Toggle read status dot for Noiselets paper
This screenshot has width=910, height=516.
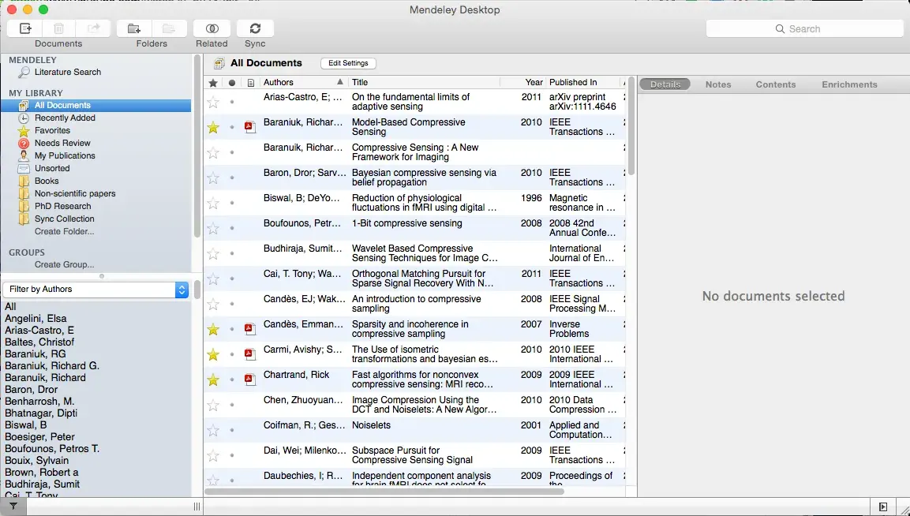tap(232, 430)
